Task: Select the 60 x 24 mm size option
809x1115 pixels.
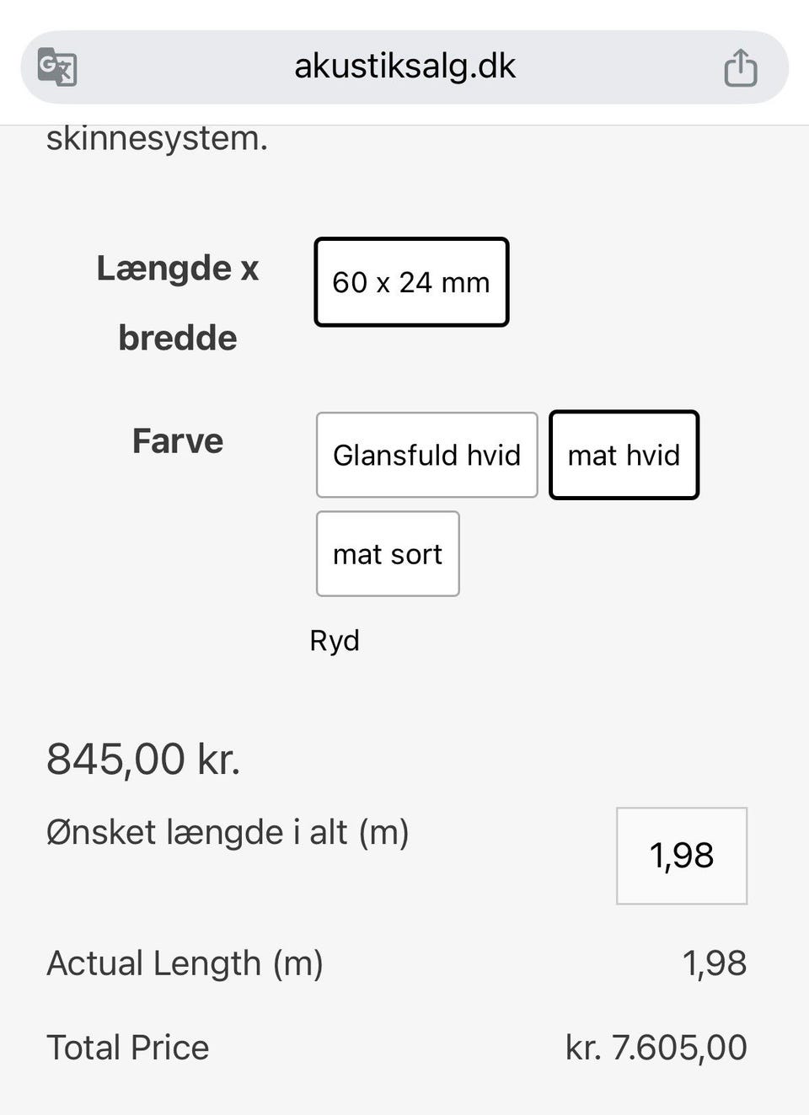Action: pyautogui.click(x=411, y=282)
